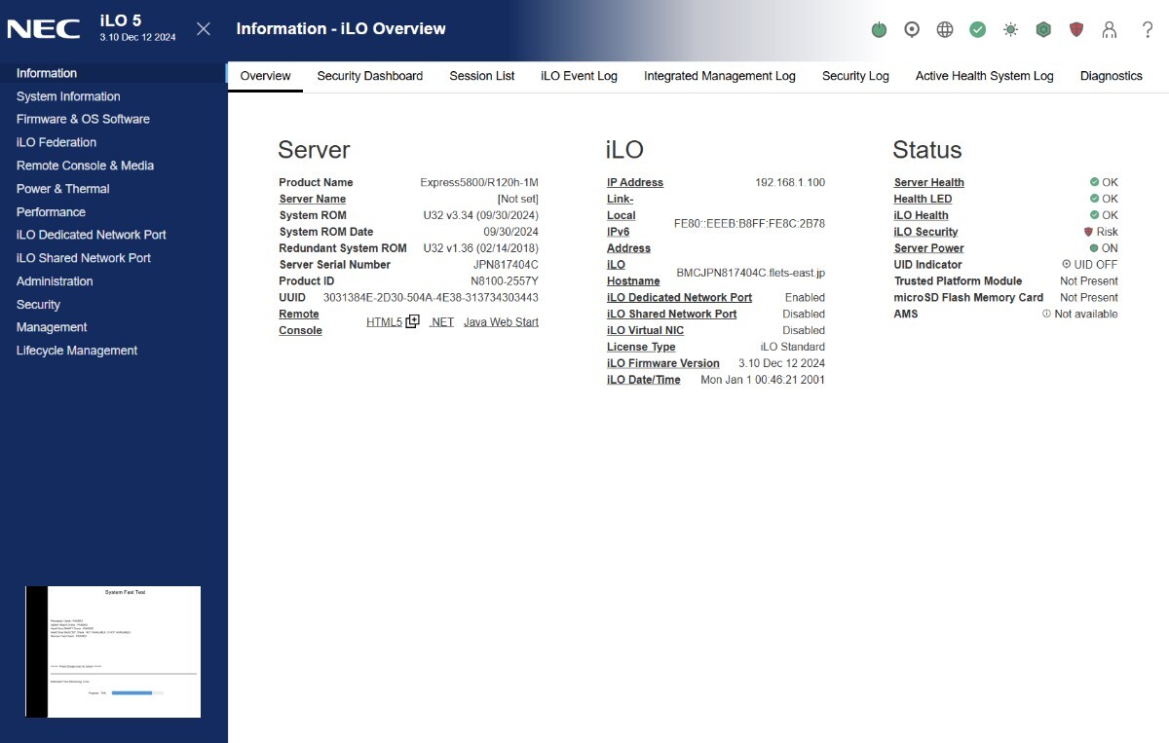Click the iLO Shared Network Port link in overview
Viewport: 1169px width, 743px height.
671,314
